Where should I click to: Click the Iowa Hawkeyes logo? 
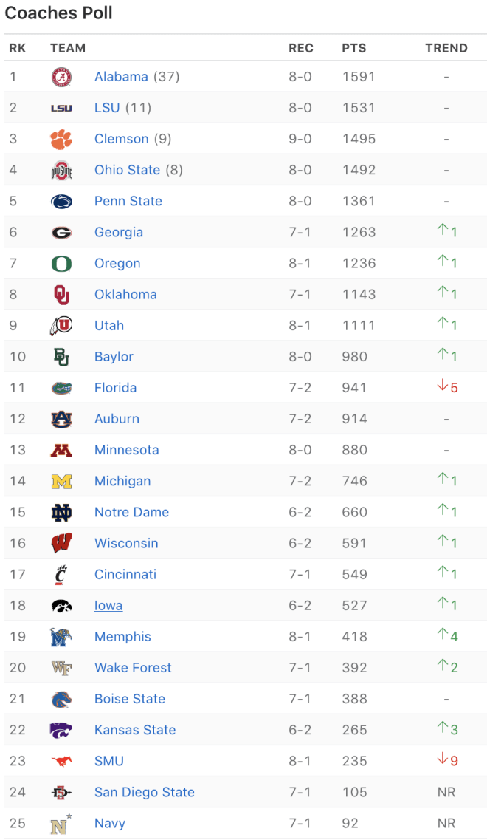(x=61, y=605)
